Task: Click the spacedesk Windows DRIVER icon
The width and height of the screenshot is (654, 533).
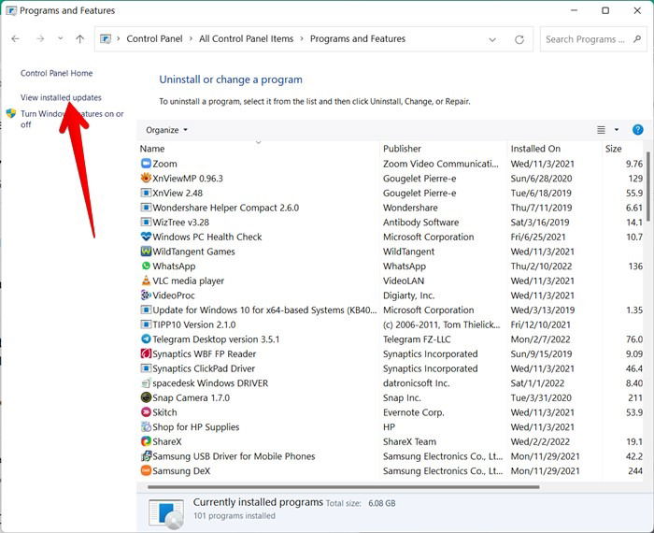Action: click(x=146, y=382)
